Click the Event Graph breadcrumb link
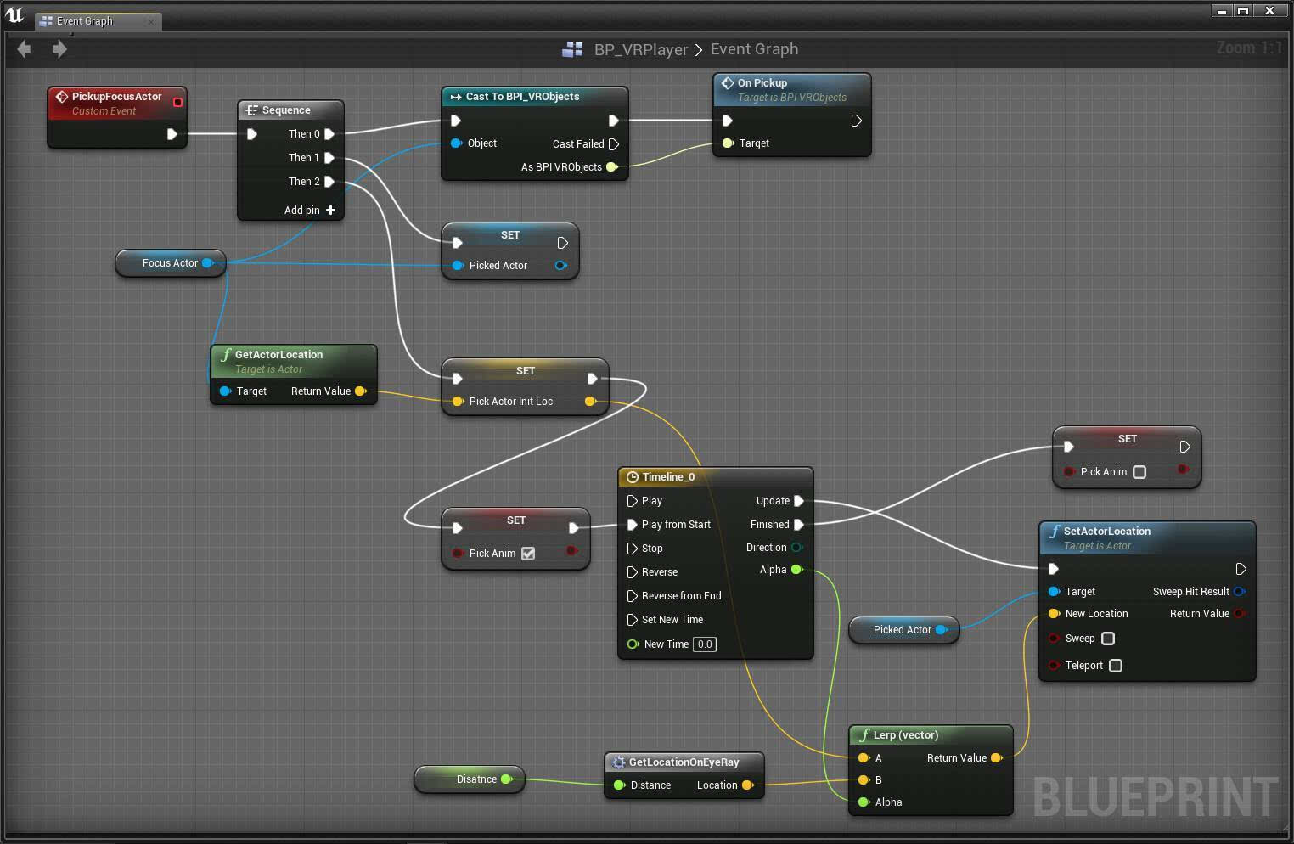Image resolution: width=1294 pixels, height=844 pixels. 754,49
